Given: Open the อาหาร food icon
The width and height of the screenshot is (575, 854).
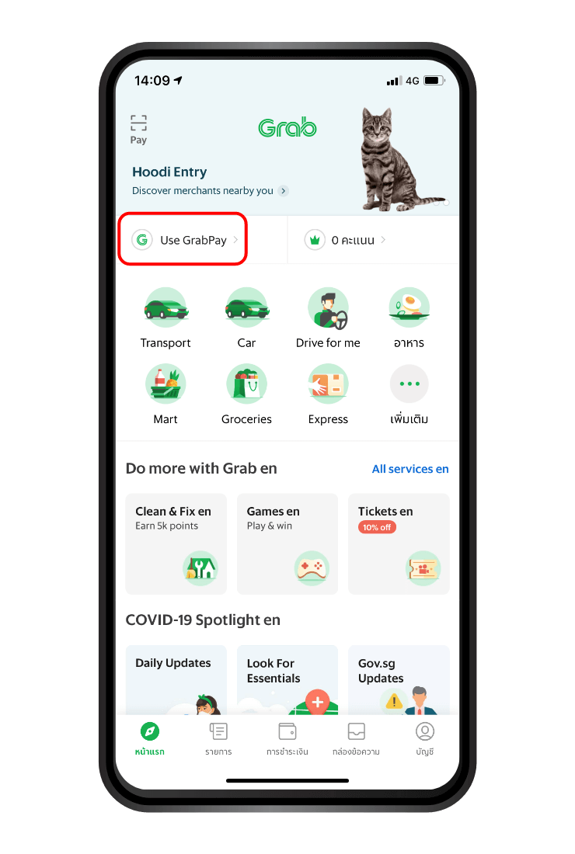Looking at the screenshot, I should 409,307.
